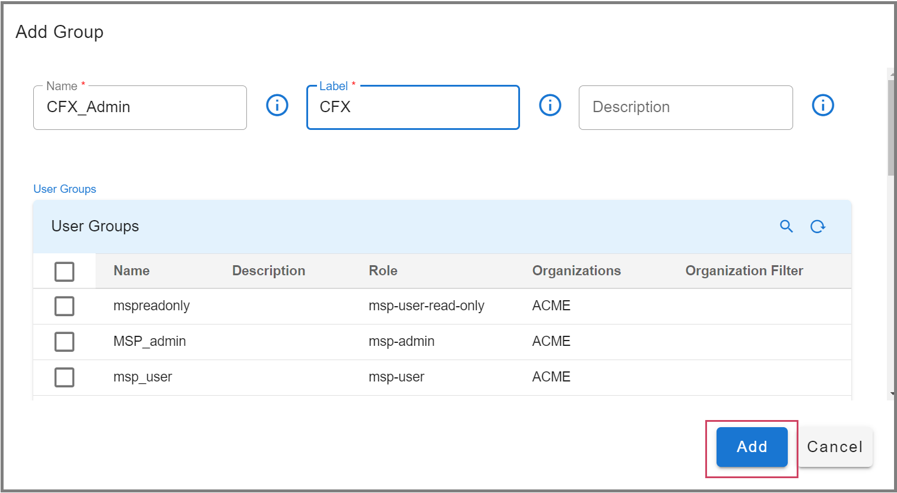
Task: Refresh the User Groups list
Action: click(817, 226)
